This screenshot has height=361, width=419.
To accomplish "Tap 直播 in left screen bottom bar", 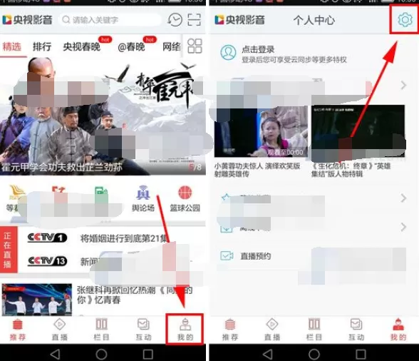I will point(60,330).
